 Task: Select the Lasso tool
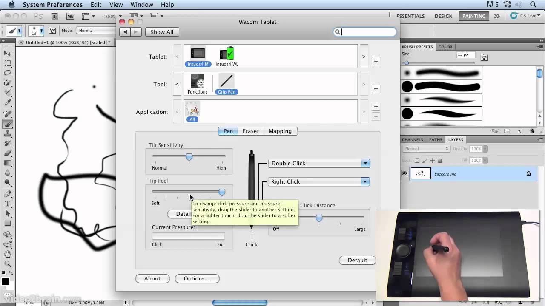(x=8, y=73)
